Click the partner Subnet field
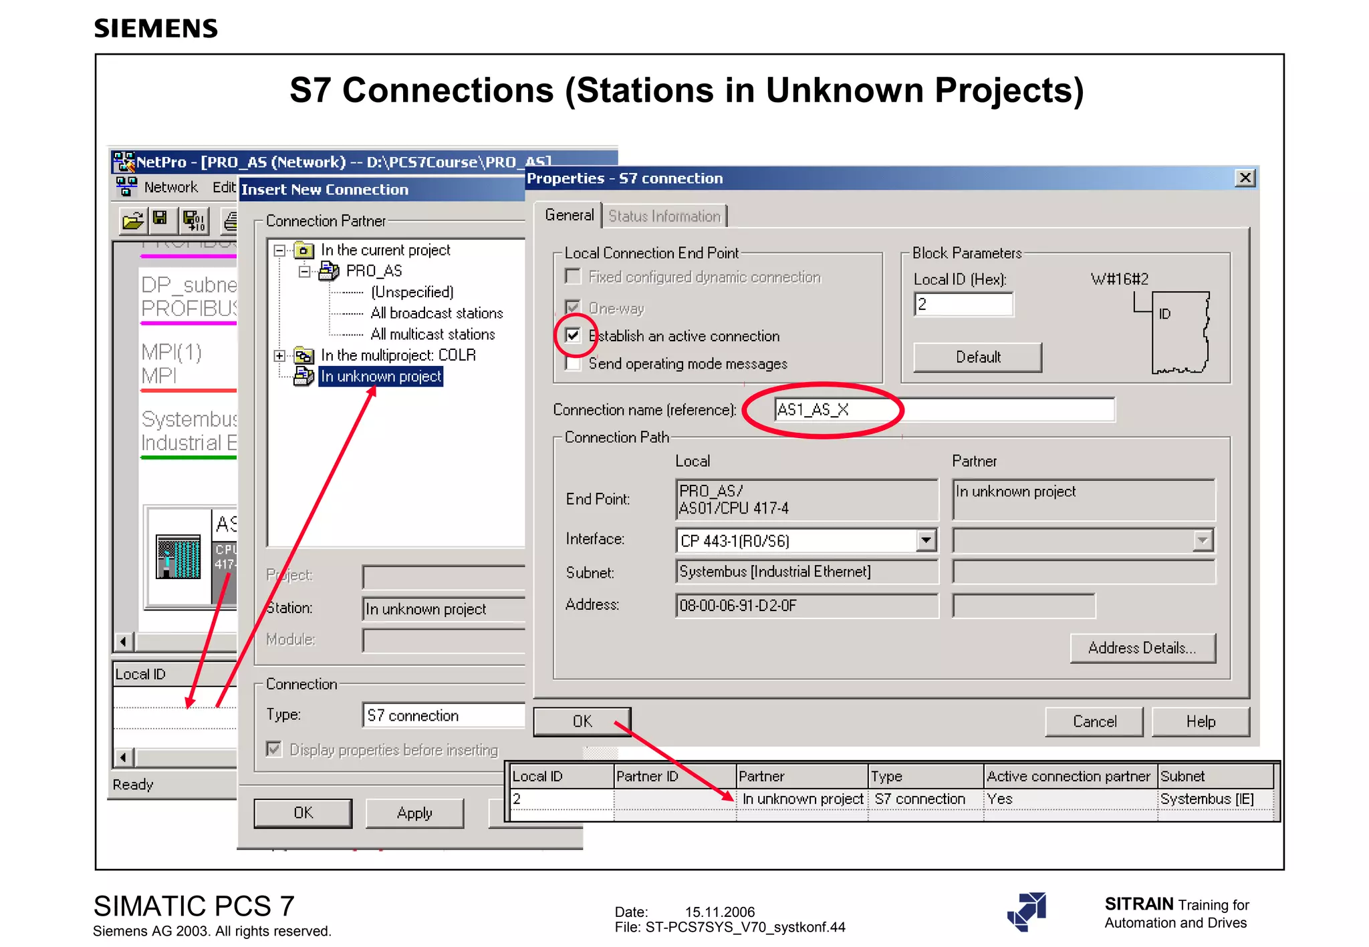The image size is (1369, 947). tap(1084, 572)
